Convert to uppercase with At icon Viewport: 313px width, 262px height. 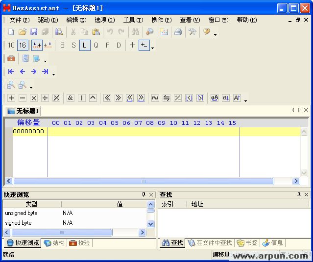[237, 98]
